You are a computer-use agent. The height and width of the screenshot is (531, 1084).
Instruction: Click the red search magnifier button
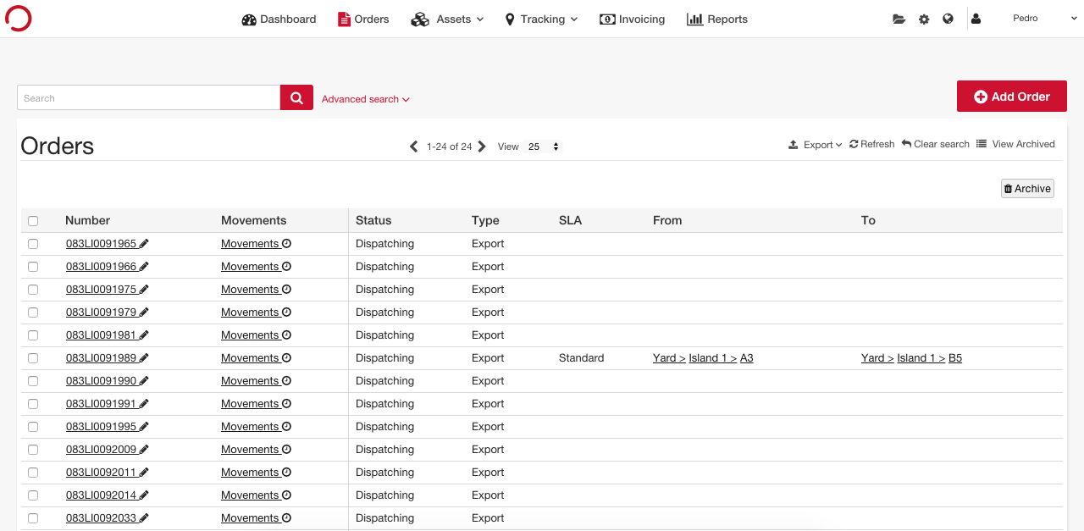296,97
